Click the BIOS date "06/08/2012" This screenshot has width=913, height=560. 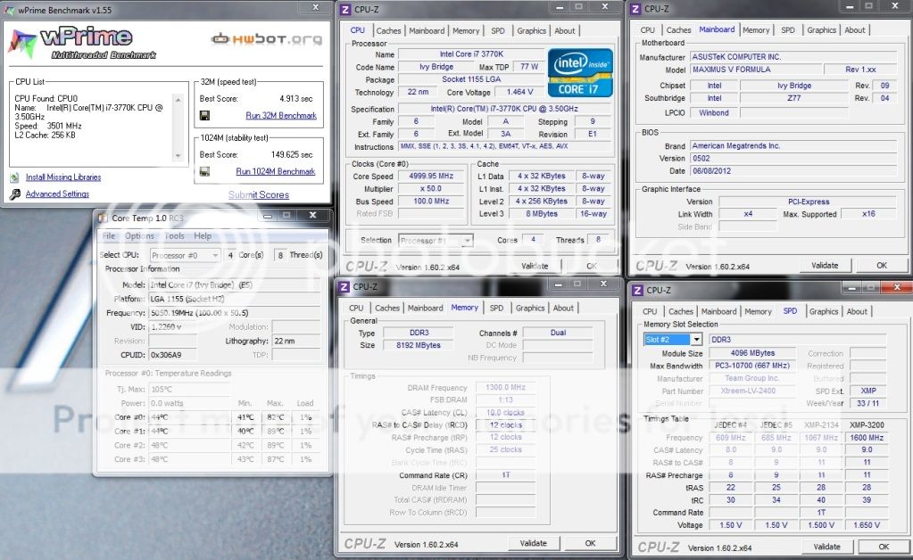pos(793,171)
